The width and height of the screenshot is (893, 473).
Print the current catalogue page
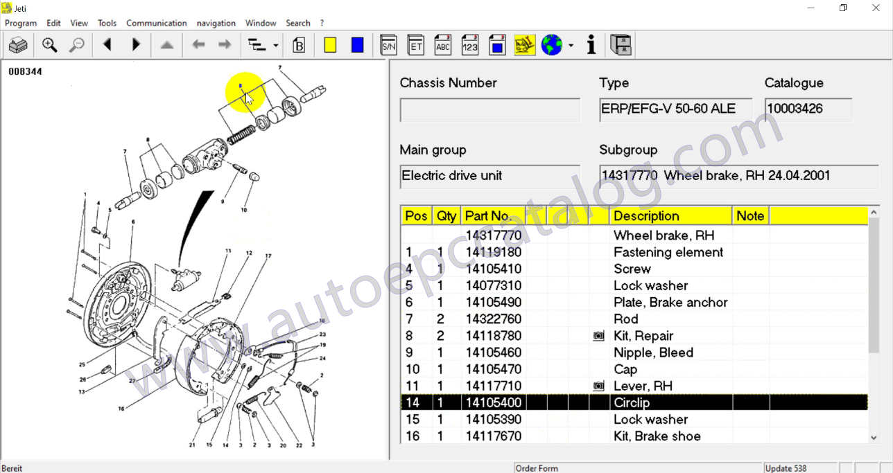[18, 44]
